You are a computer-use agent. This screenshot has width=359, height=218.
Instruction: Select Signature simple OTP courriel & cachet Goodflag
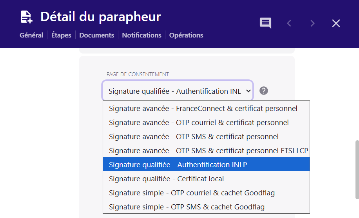192,193
